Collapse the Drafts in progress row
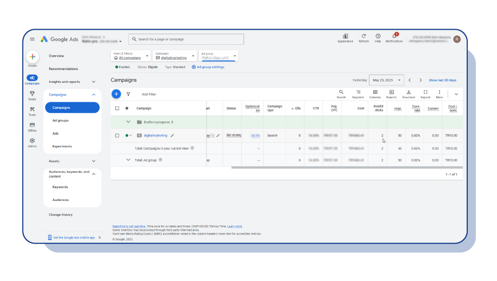Screen dimensions: 497x281 [128, 122]
